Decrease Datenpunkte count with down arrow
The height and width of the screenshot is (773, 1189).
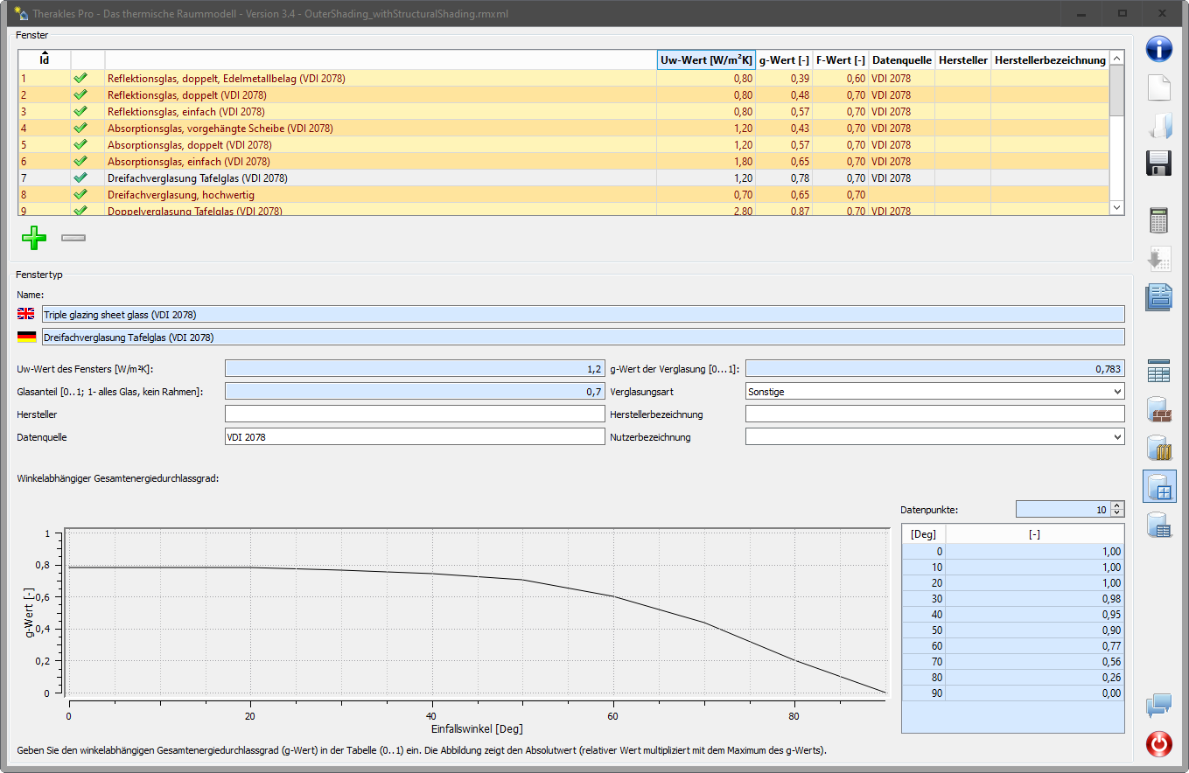(x=1117, y=513)
